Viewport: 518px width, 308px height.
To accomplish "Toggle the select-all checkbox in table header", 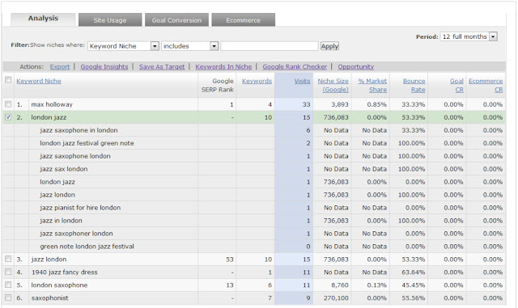I will 8,80.
